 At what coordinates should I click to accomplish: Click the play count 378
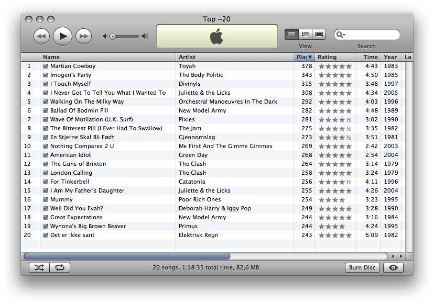[307, 66]
